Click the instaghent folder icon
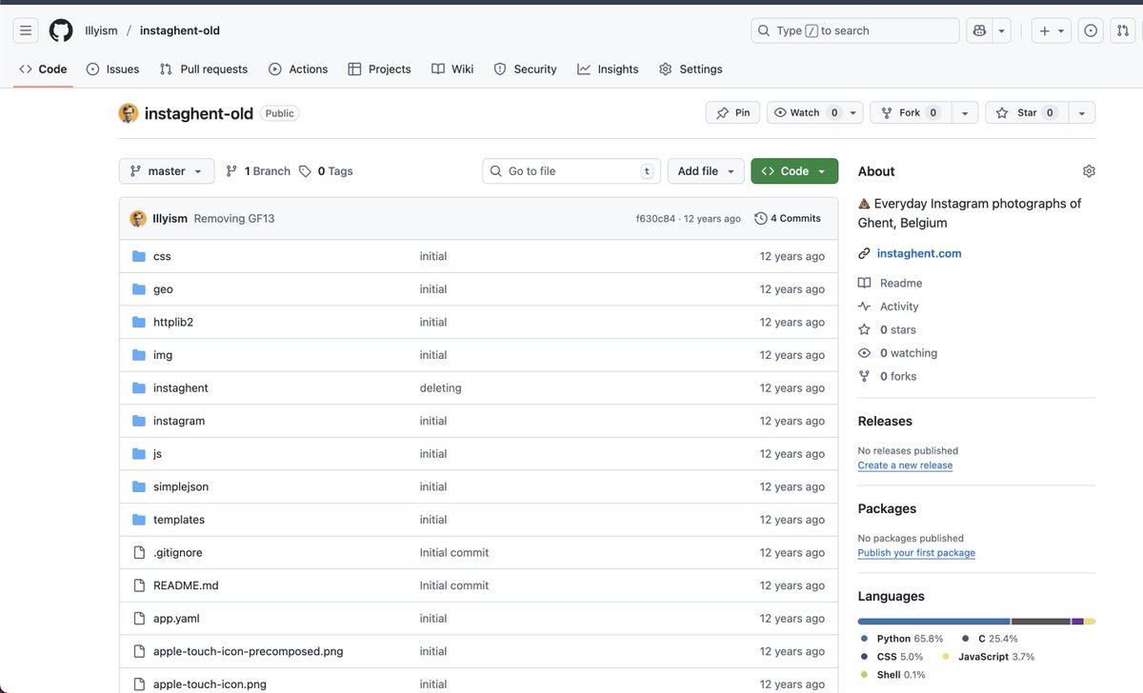 pyautogui.click(x=139, y=387)
